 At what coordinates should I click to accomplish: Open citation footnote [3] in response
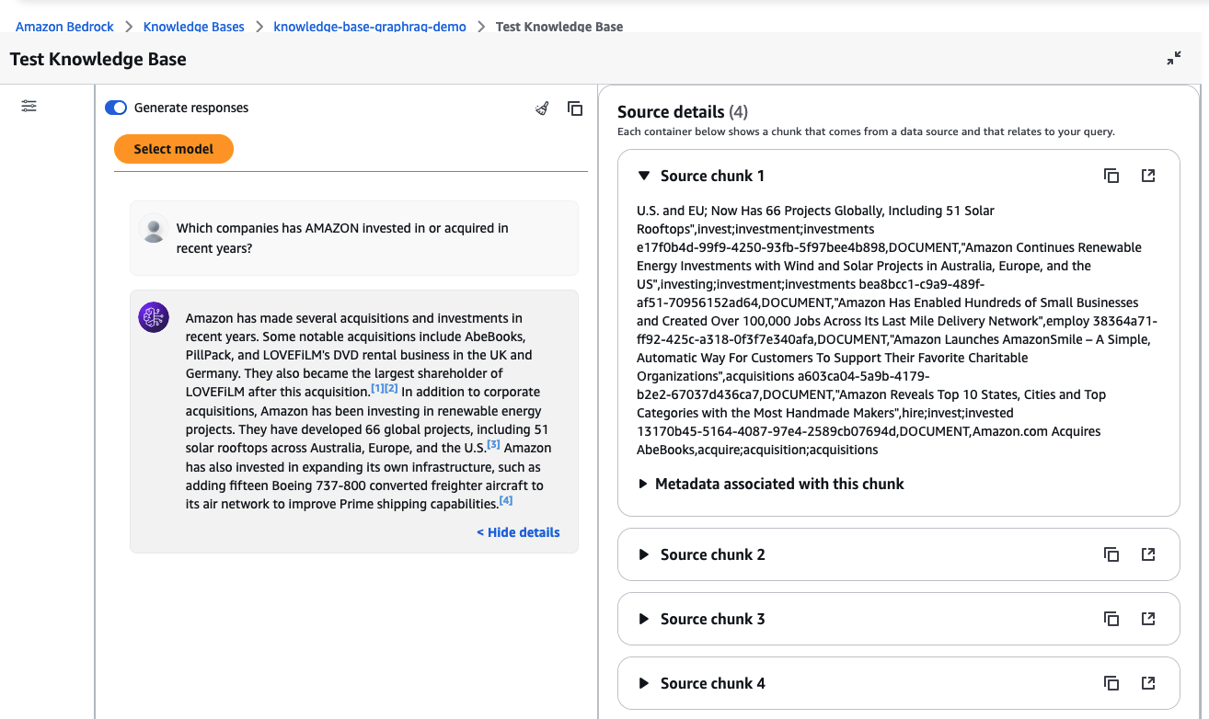[493, 445]
